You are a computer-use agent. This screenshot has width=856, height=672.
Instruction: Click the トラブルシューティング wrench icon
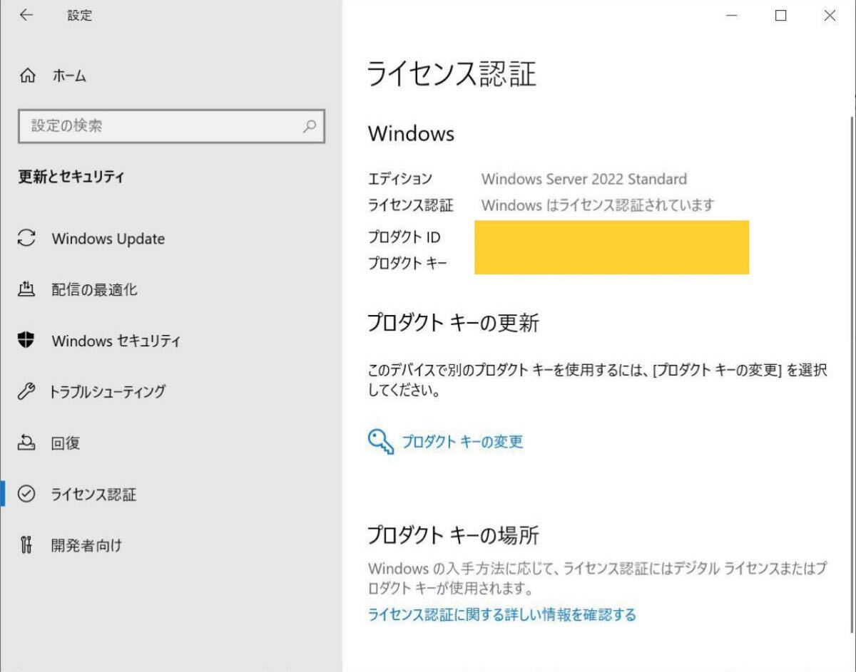click(26, 391)
